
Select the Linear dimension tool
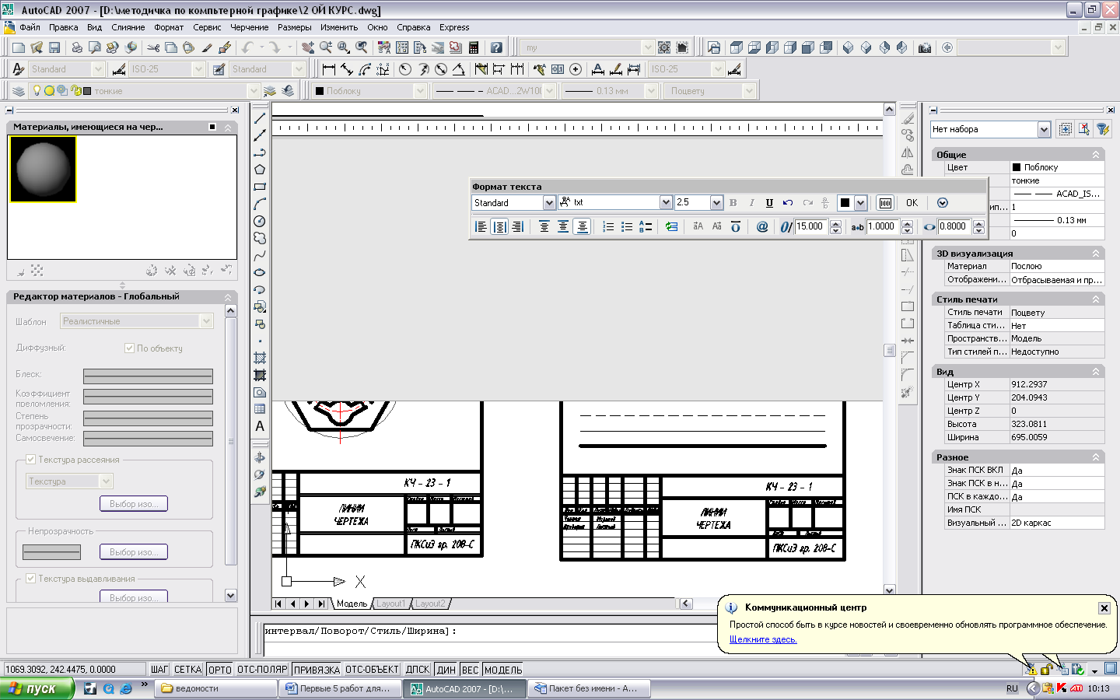(329, 69)
